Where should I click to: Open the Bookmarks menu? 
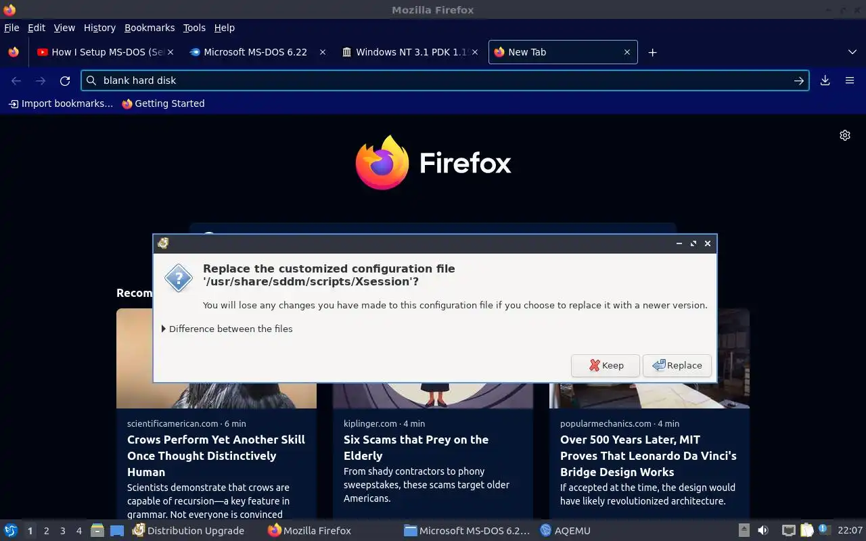pyautogui.click(x=150, y=28)
